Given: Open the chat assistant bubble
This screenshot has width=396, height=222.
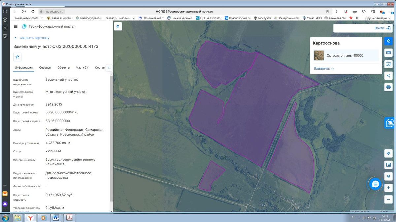Looking at the screenshot, I should coord(375,184).
